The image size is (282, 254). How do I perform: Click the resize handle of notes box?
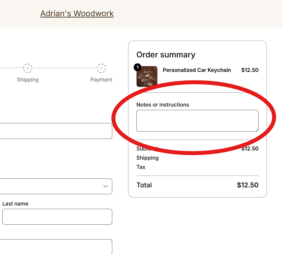256,129
